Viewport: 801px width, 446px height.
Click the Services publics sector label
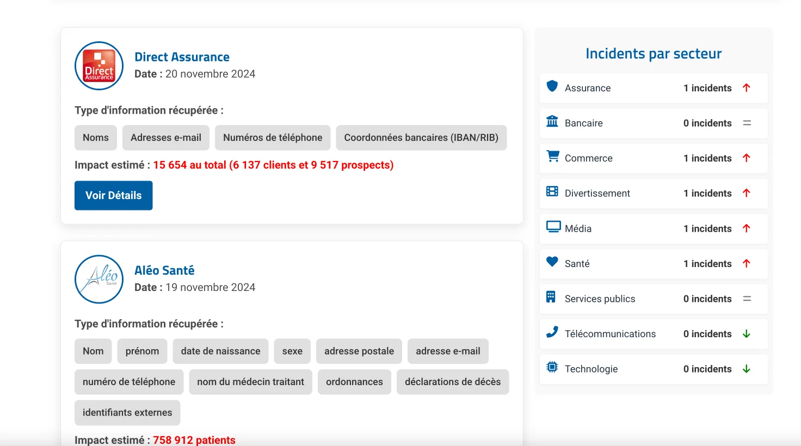point(600,299)
